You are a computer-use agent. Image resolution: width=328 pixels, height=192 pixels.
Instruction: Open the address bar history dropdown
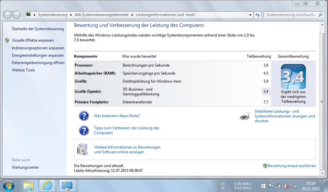250,15
